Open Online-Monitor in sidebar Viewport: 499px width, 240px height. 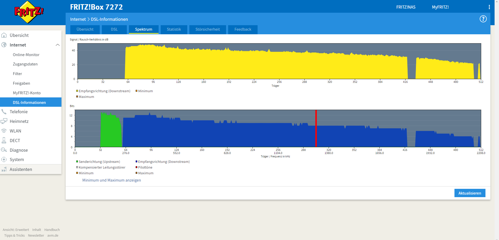click(x=26, y=55)
